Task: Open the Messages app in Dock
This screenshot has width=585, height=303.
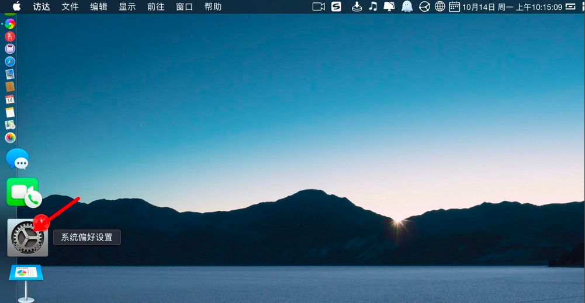Action: coord(17,159)
